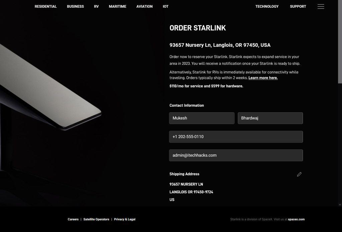The height and width of the screenshot is (232, 342).
Task: Go to the Business navigation item
Action: click(75, 6)
